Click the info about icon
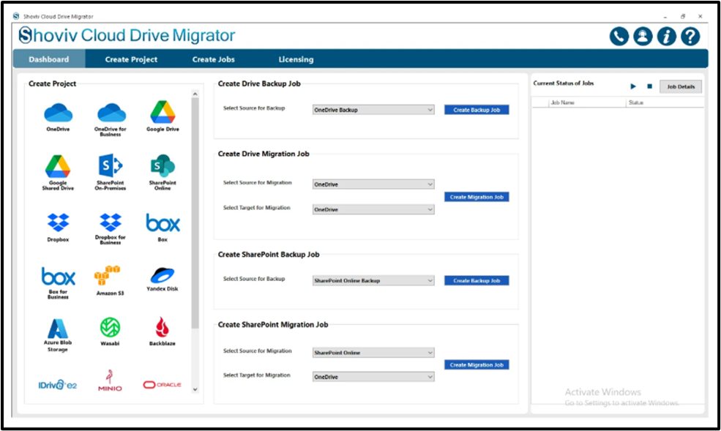721x431 pixels. [667, 37]
